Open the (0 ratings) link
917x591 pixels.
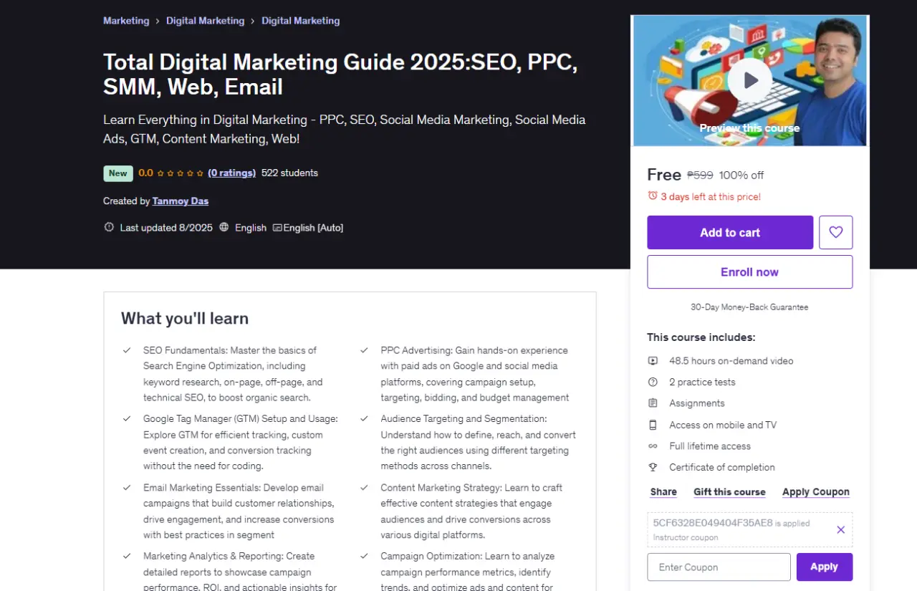(231, 173)
